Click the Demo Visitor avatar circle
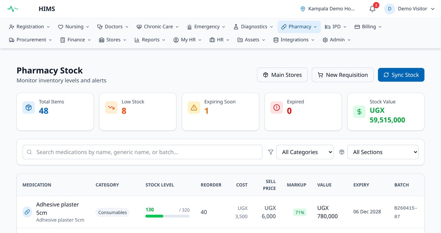Viewport: 441px width, 233px height. point(390,9)
